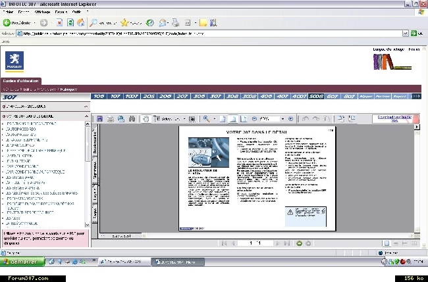Click the books library image
This screenshot has width=428, height=282.
(392, 62)
